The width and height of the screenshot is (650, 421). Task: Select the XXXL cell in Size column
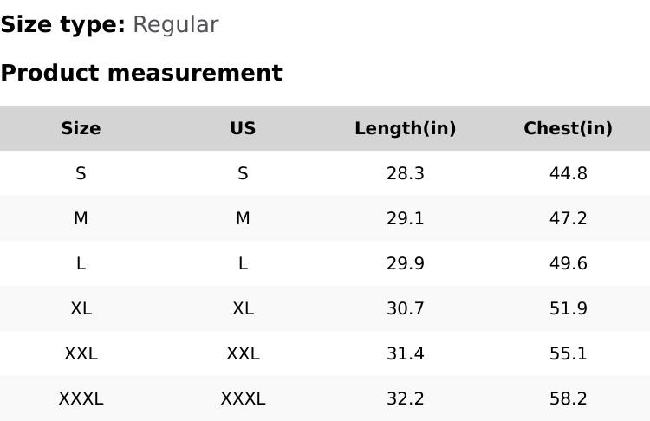[81, 398]
